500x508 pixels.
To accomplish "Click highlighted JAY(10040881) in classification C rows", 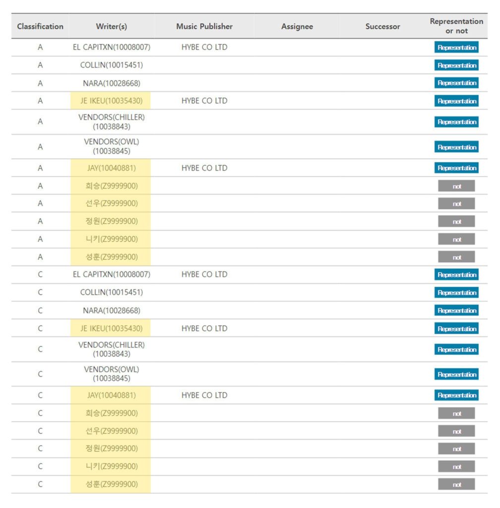I will tap(111, 395).
